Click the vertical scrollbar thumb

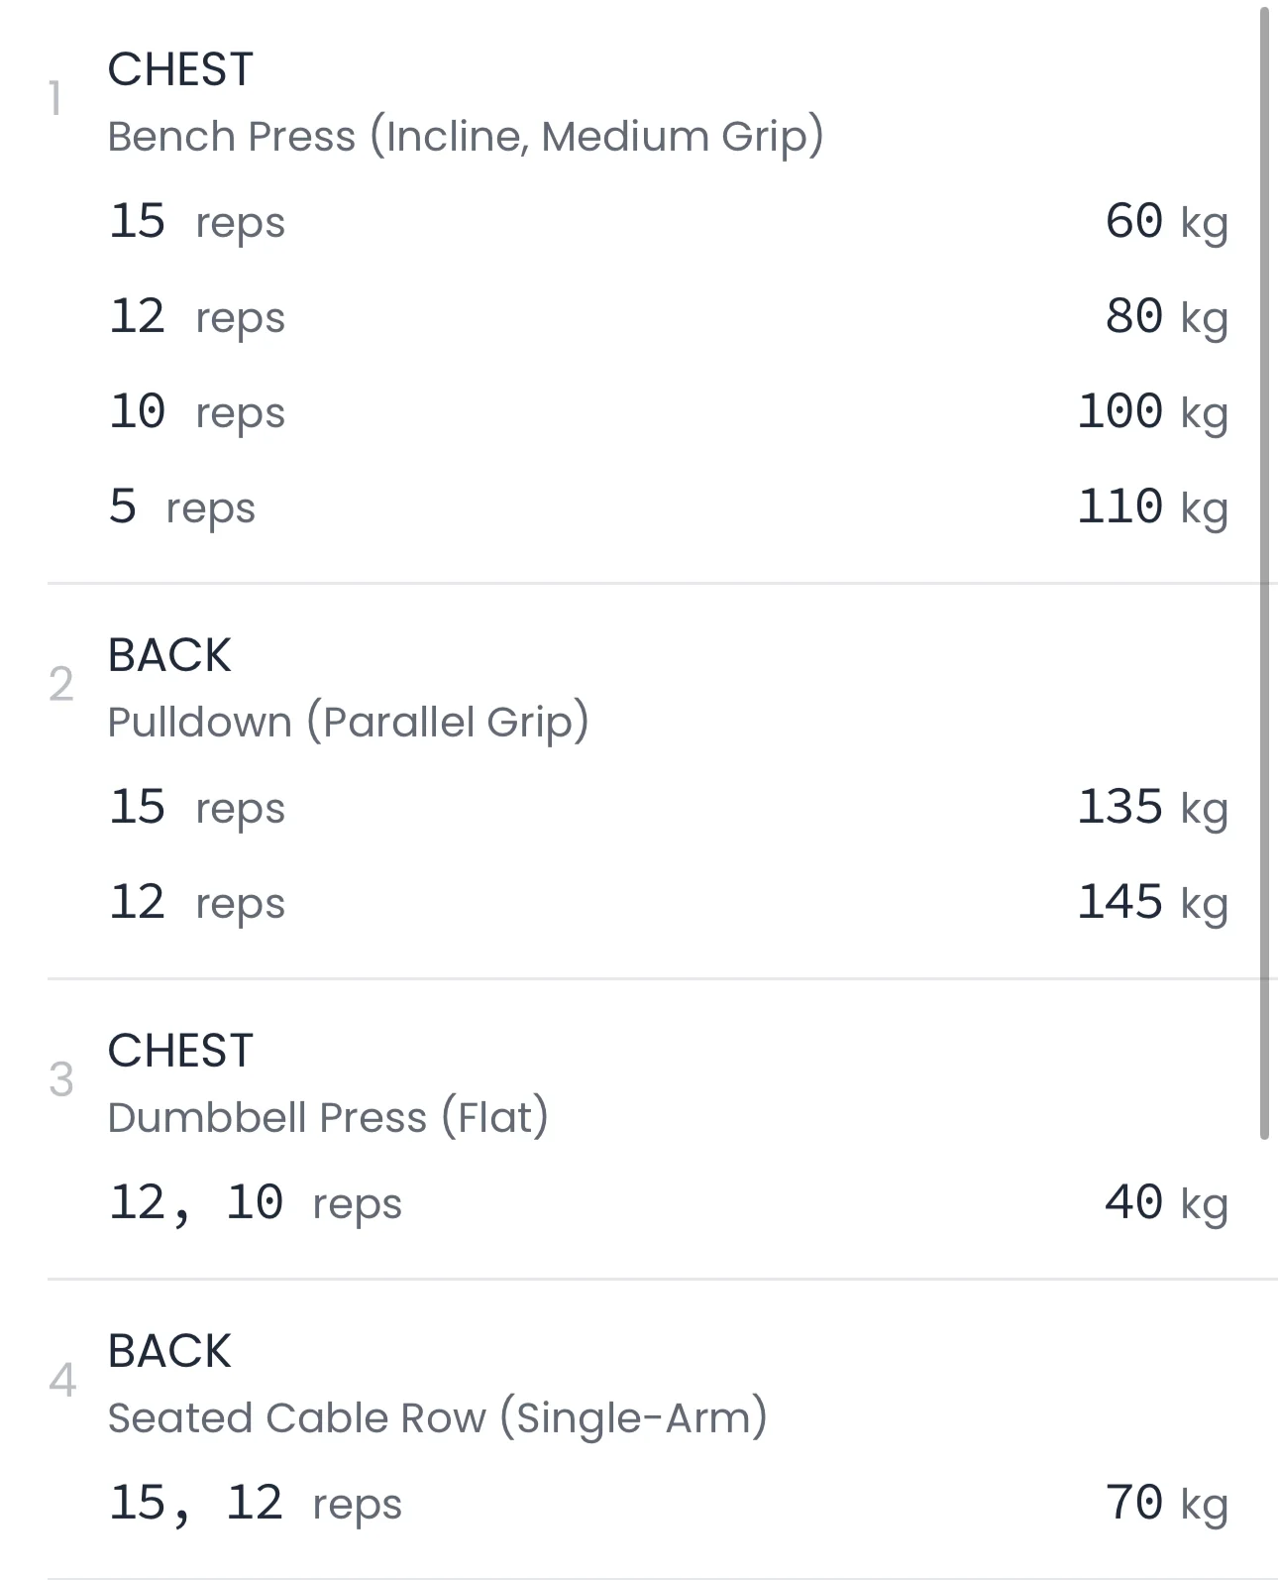[1264, 575]
